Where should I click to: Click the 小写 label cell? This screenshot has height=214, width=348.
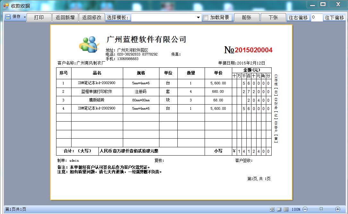[x=218, y=151]
